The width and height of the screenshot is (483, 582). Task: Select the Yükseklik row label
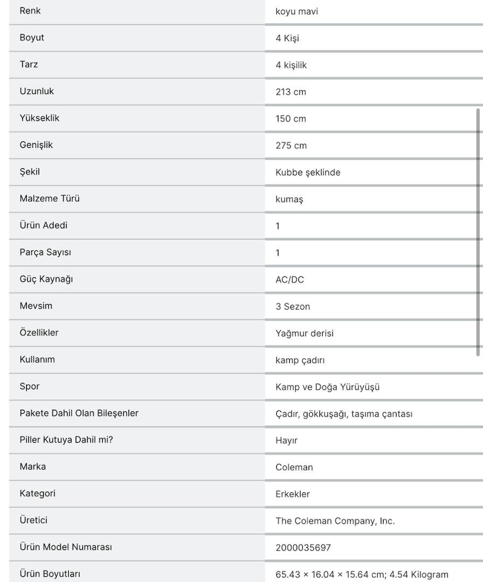click(39, 118)
